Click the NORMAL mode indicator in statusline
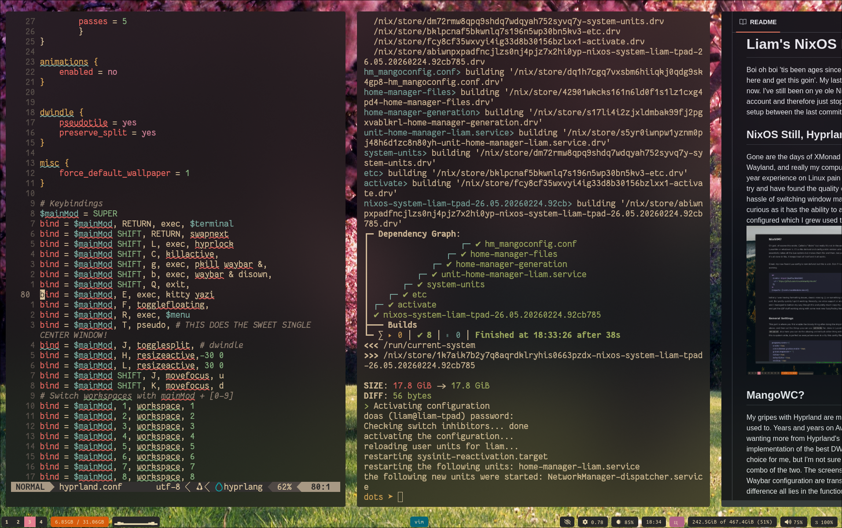Screen dimensions: 842x528 pos(30,487)
